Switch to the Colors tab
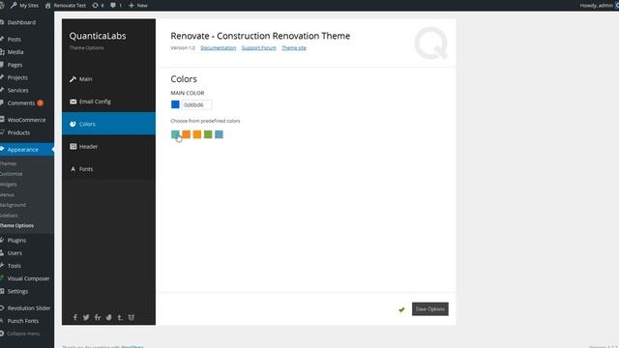Image resolution: width=619 pixels, height=348 pixels. coord(108,124)
